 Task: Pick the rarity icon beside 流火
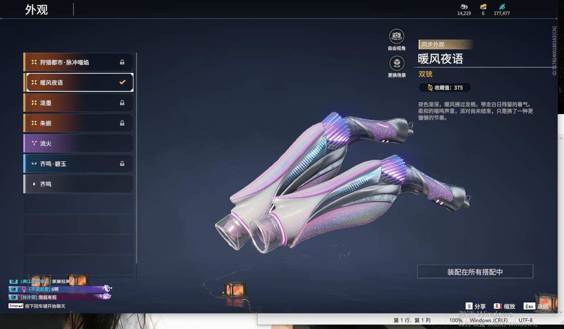pyautogui.click(x=34, y=144)
